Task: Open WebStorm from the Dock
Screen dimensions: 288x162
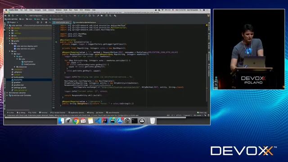Action: (x=112, y=121)
